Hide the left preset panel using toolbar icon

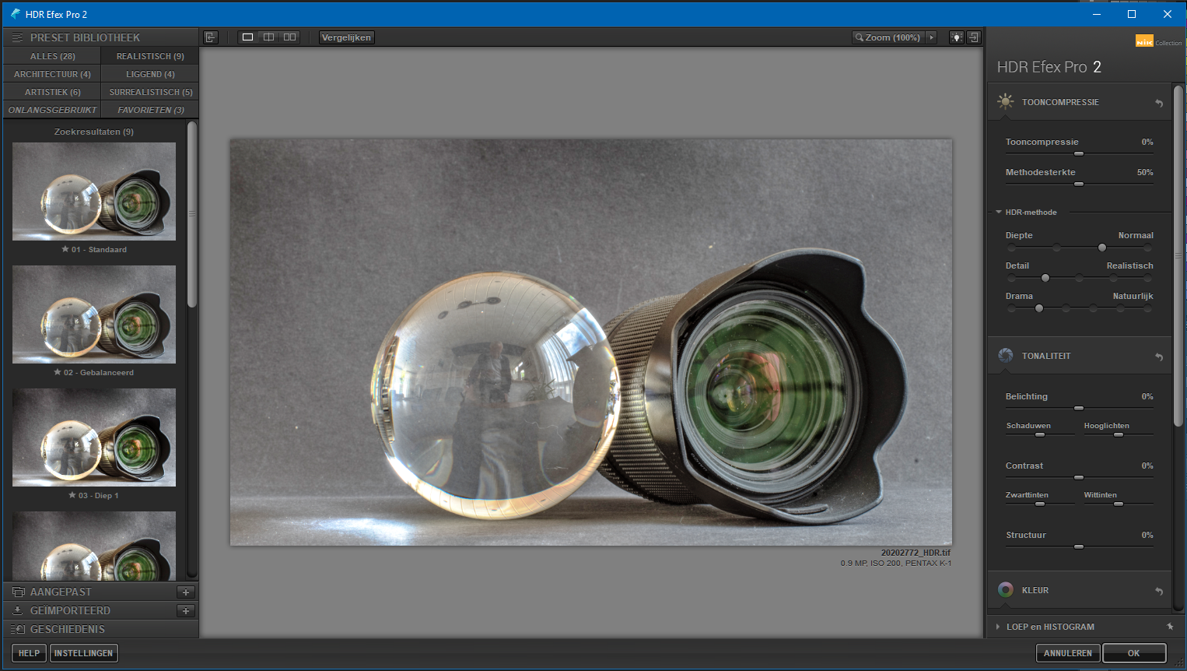coord(210,37)
